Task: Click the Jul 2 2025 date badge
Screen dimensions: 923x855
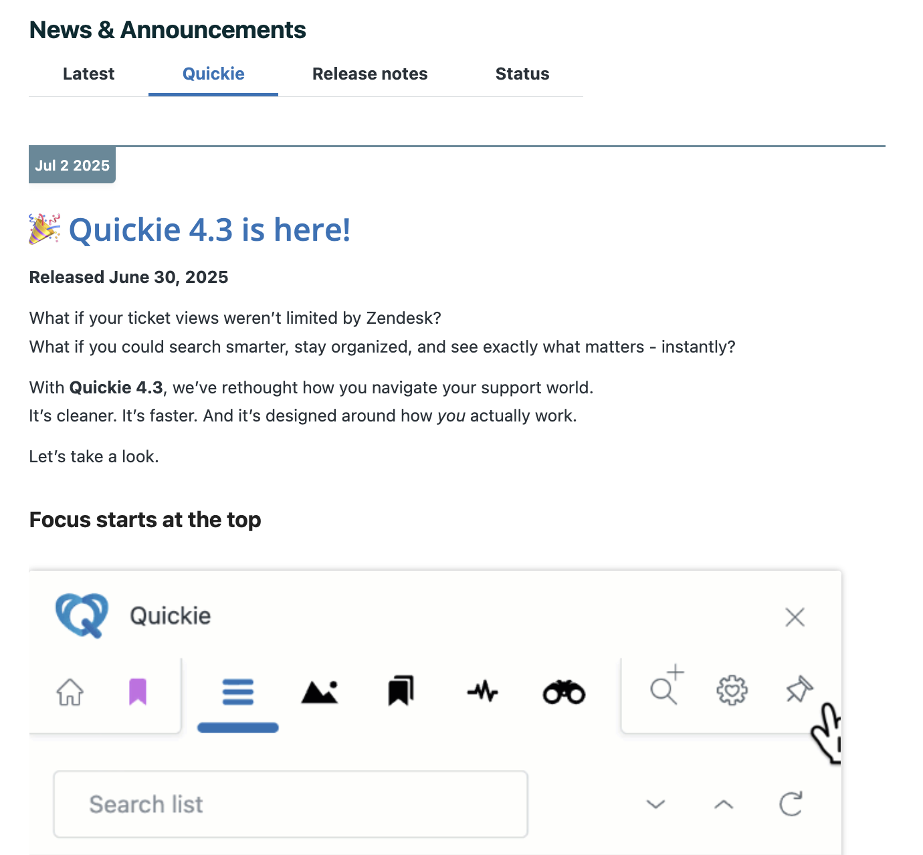Action: 72,165
